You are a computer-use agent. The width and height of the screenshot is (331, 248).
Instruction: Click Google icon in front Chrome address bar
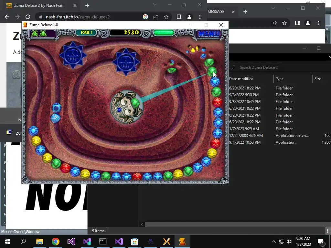[x=145, y=17]
